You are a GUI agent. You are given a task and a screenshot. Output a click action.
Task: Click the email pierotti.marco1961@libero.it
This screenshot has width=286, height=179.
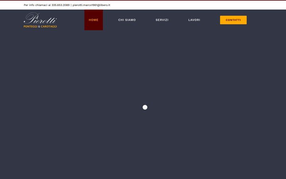pos(91,5)
